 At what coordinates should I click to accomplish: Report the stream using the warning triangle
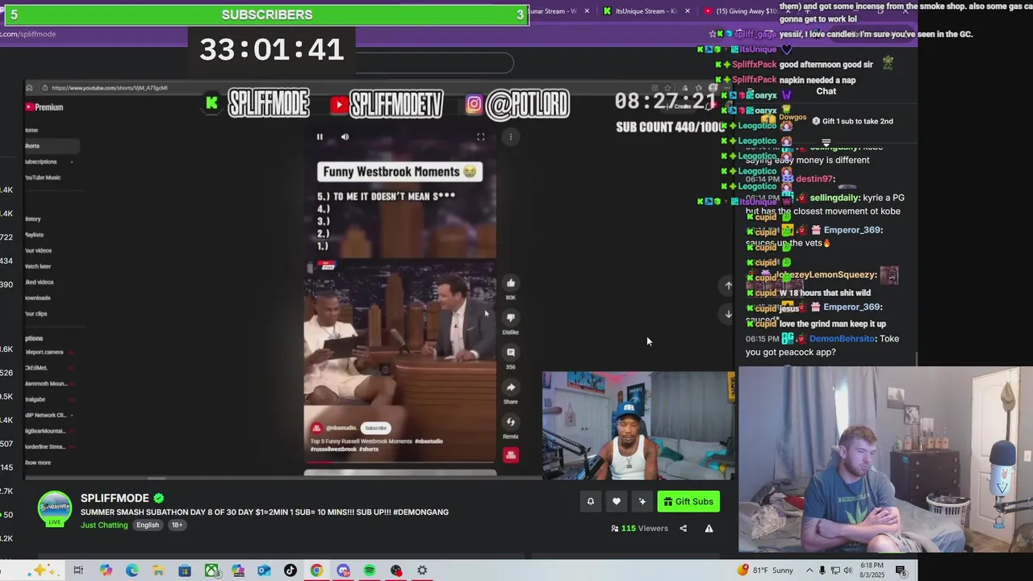[x=709, y=529]
